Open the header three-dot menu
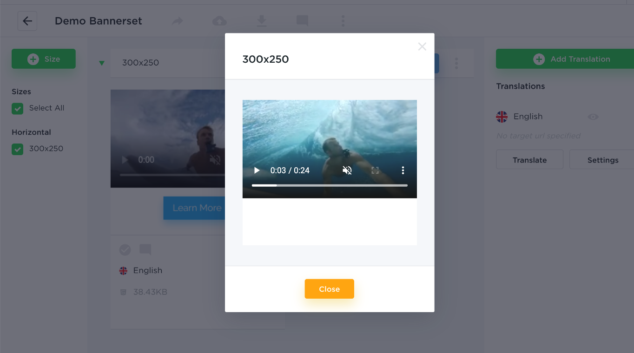The height and width of the screenshot is (353, 634). pos(343,21)
